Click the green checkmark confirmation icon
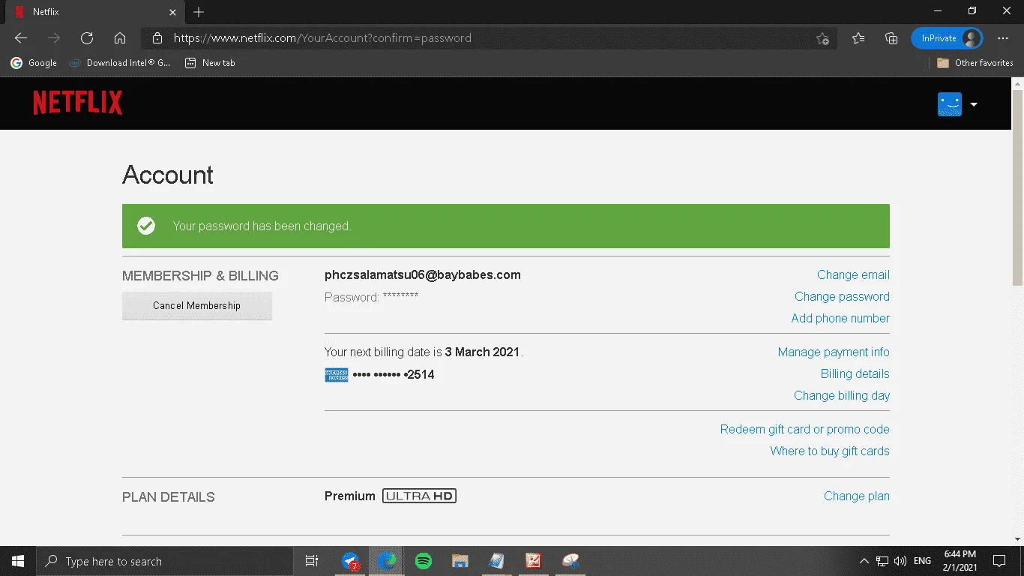 (x=146, y=226)
